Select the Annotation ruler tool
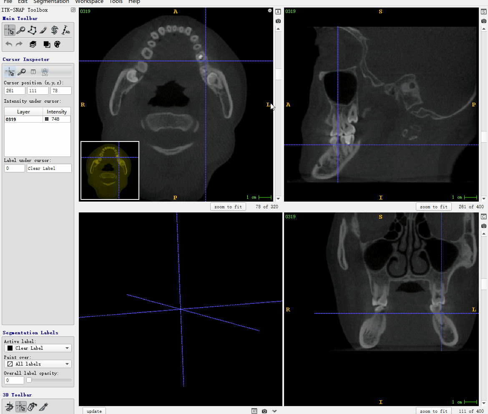 click(66, 30)
